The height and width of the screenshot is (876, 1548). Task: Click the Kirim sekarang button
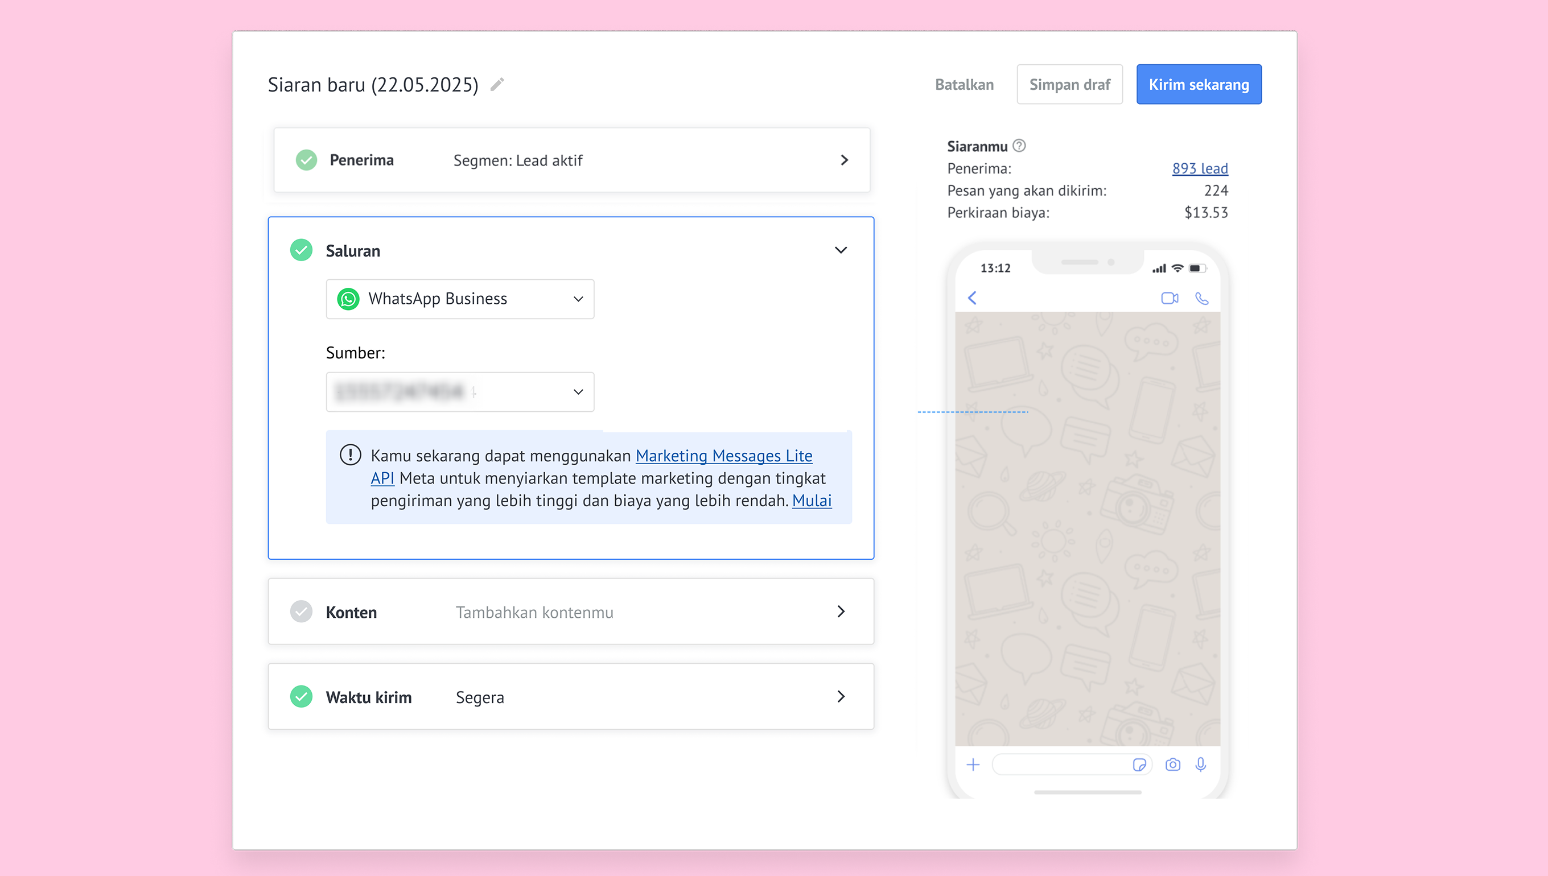[1199, 84]
